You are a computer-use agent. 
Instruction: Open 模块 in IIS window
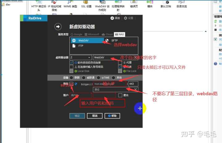(x=150, y=4)
